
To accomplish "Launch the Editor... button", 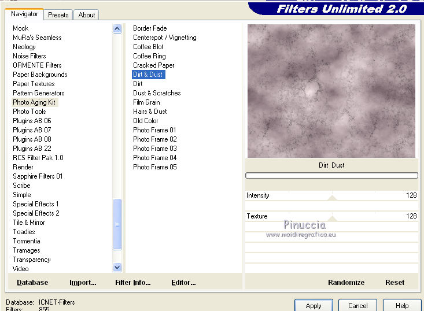I will pos(183,282).
